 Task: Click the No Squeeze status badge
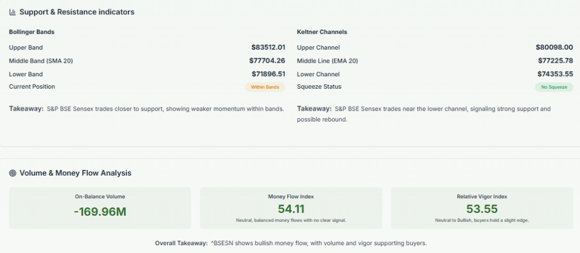coord(554,87)
